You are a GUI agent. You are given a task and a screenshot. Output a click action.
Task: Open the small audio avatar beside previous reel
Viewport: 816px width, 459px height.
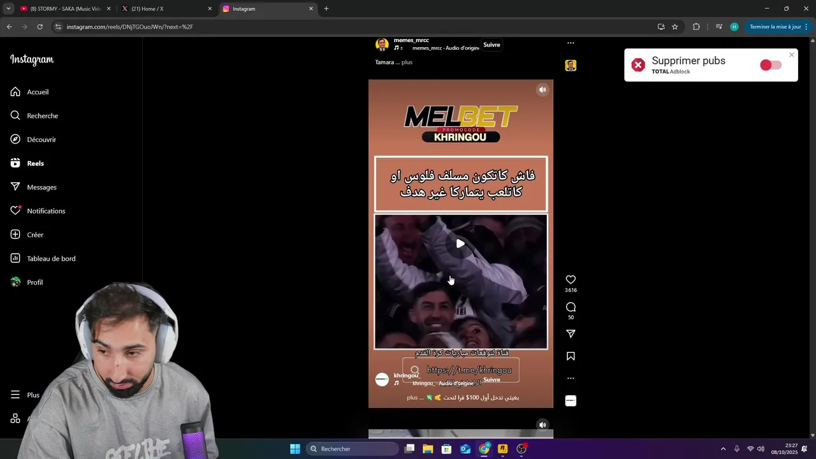pos(571,66)
